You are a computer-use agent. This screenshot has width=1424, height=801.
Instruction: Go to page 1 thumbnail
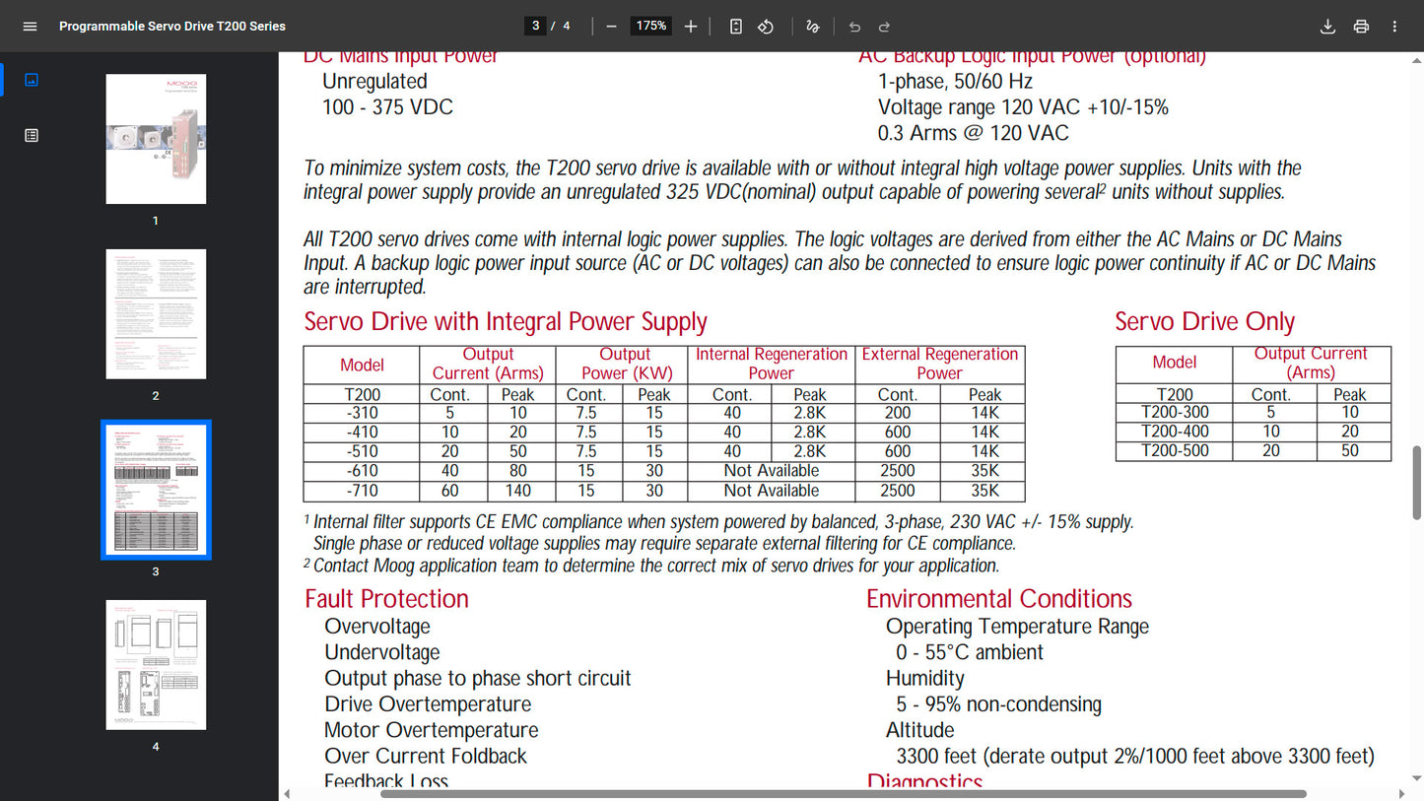(156, 139)
